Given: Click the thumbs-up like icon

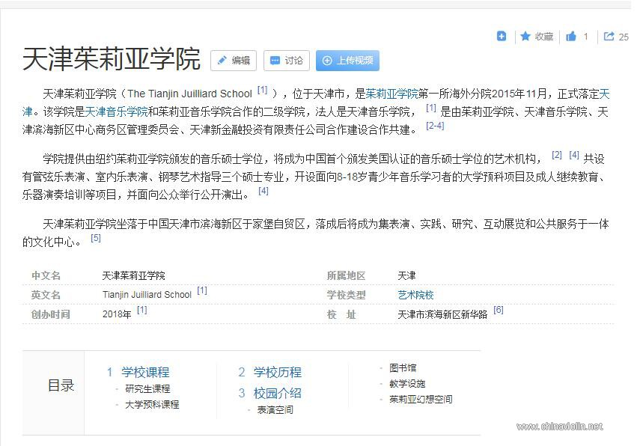Looking at the screenshot, I should tap(571, 37).
